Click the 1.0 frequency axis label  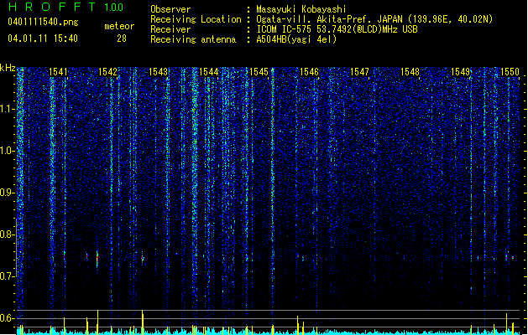[x=7, y=151]
